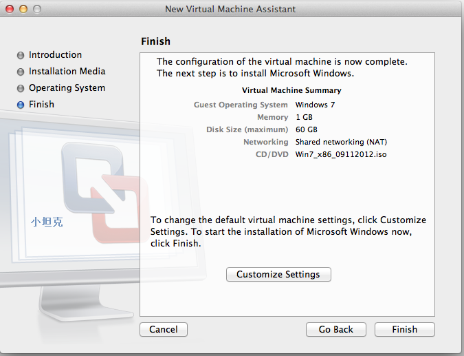Click the Disk Size (maximum) label
Image resolution: width=464 pixels, height=356 pixels.
point(247,129)
